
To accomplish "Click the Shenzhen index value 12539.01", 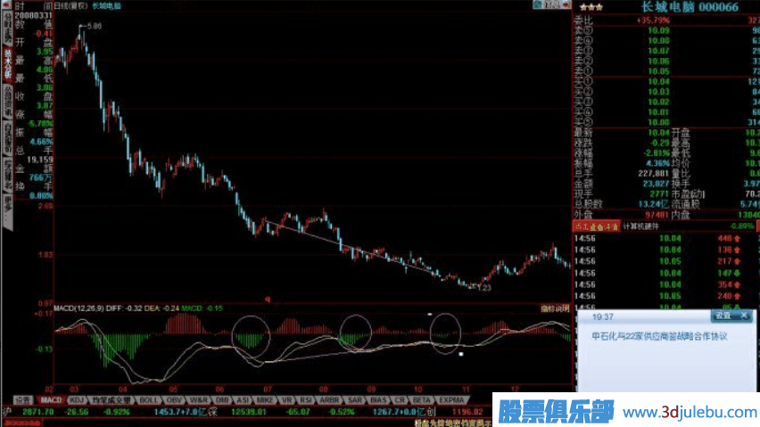I will click(249, 412).
